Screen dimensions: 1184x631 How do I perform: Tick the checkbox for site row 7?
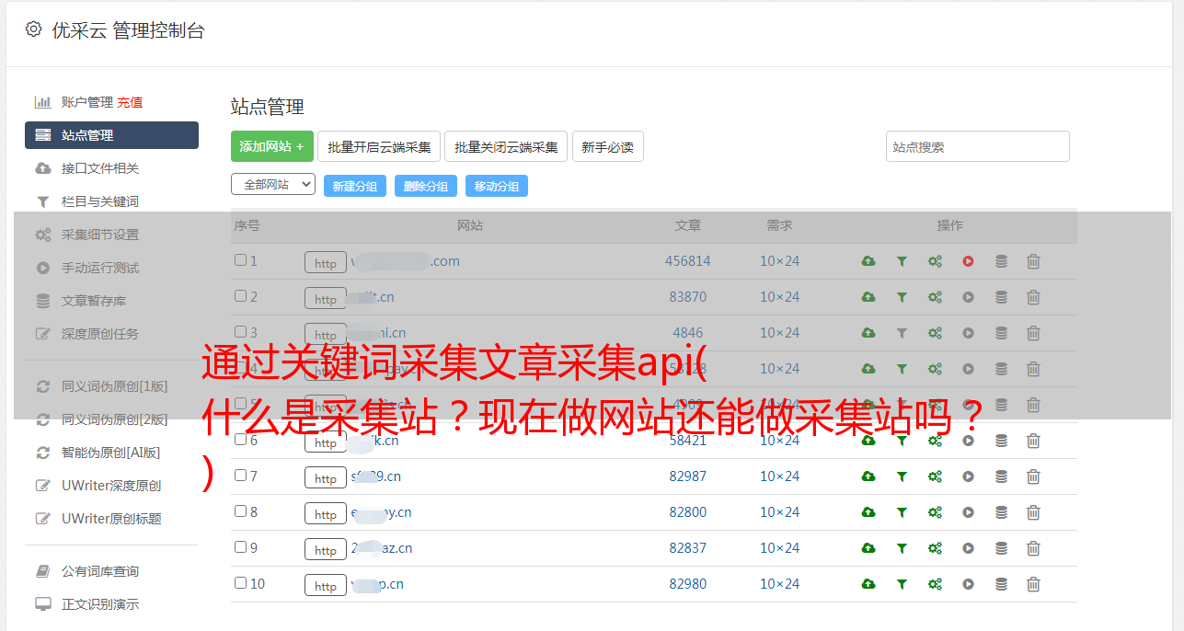[x=240, y=476]
